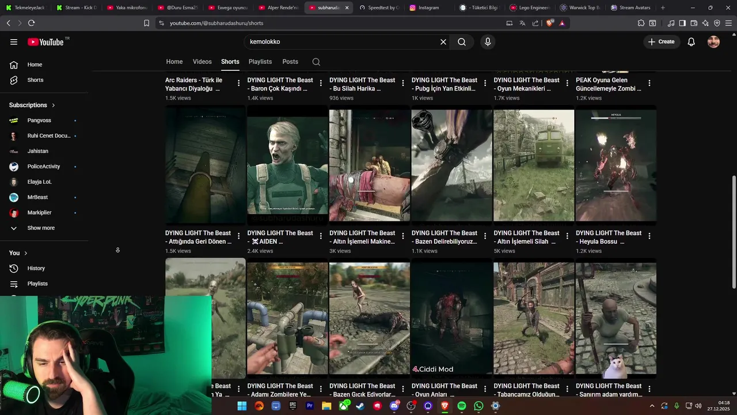
Task: Open Spotify from the taskbar
Action: click(x=462, y=406)
